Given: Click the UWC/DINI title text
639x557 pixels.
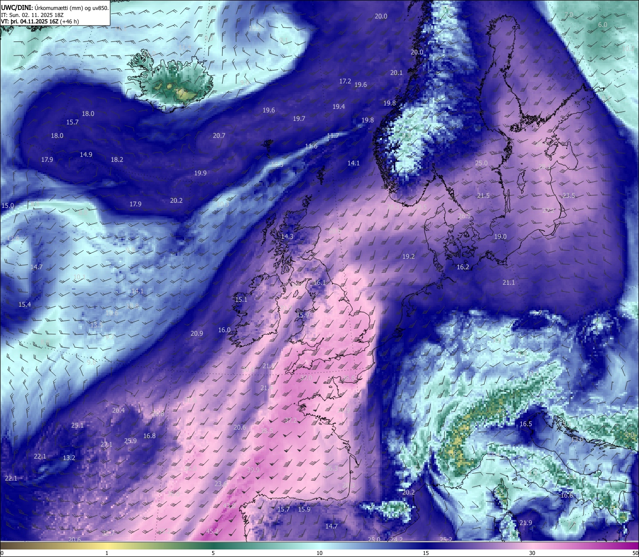Looking at the screenshot, I should [17, 8].
